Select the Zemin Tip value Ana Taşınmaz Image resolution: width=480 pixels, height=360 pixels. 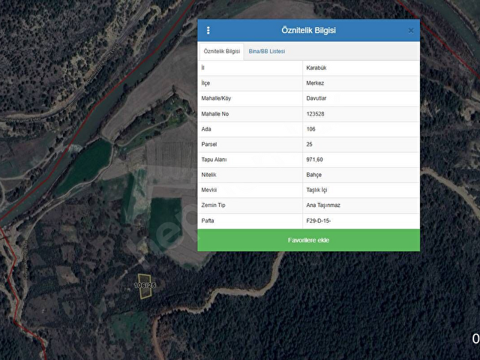(323, 205)
